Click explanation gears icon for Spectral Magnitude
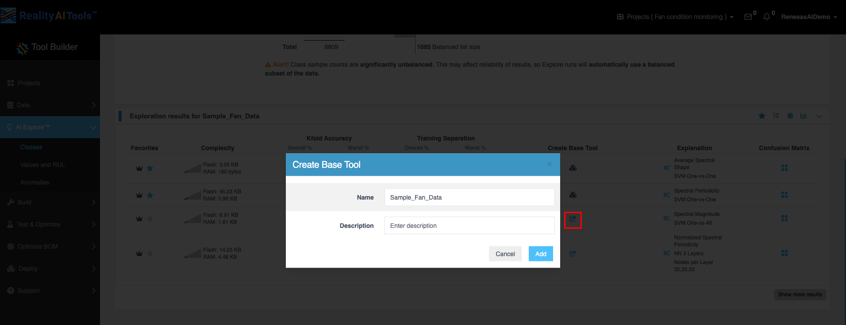846x325 pixels. (666, 218)
